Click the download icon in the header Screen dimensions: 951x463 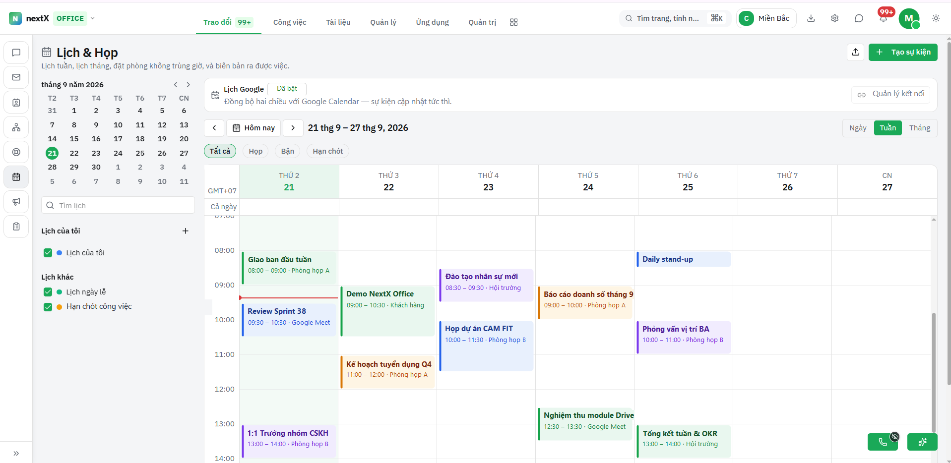coord(811,18)
